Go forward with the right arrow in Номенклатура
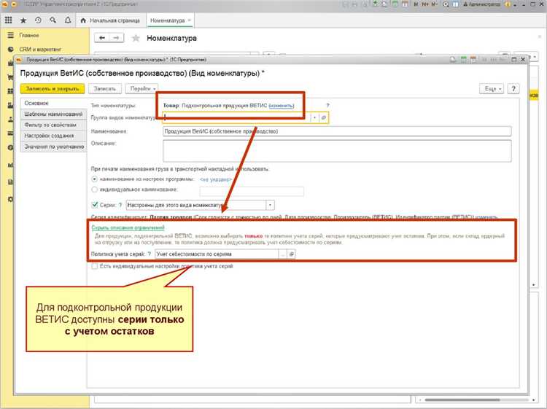The width and height of the screenshot is (547, 409). tap(117, 38)
